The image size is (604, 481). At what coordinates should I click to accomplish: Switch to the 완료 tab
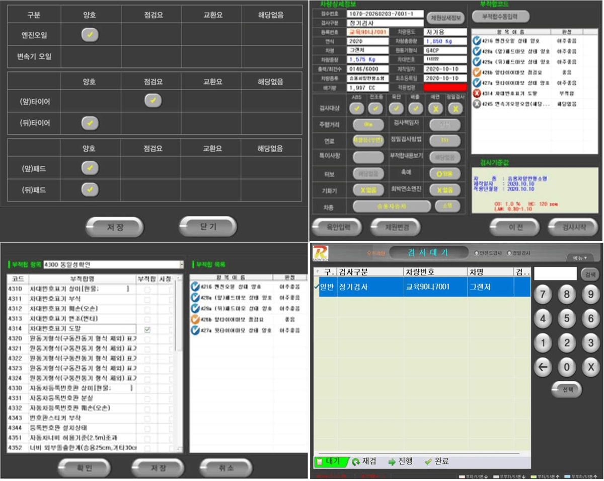(x=436, y=461)
